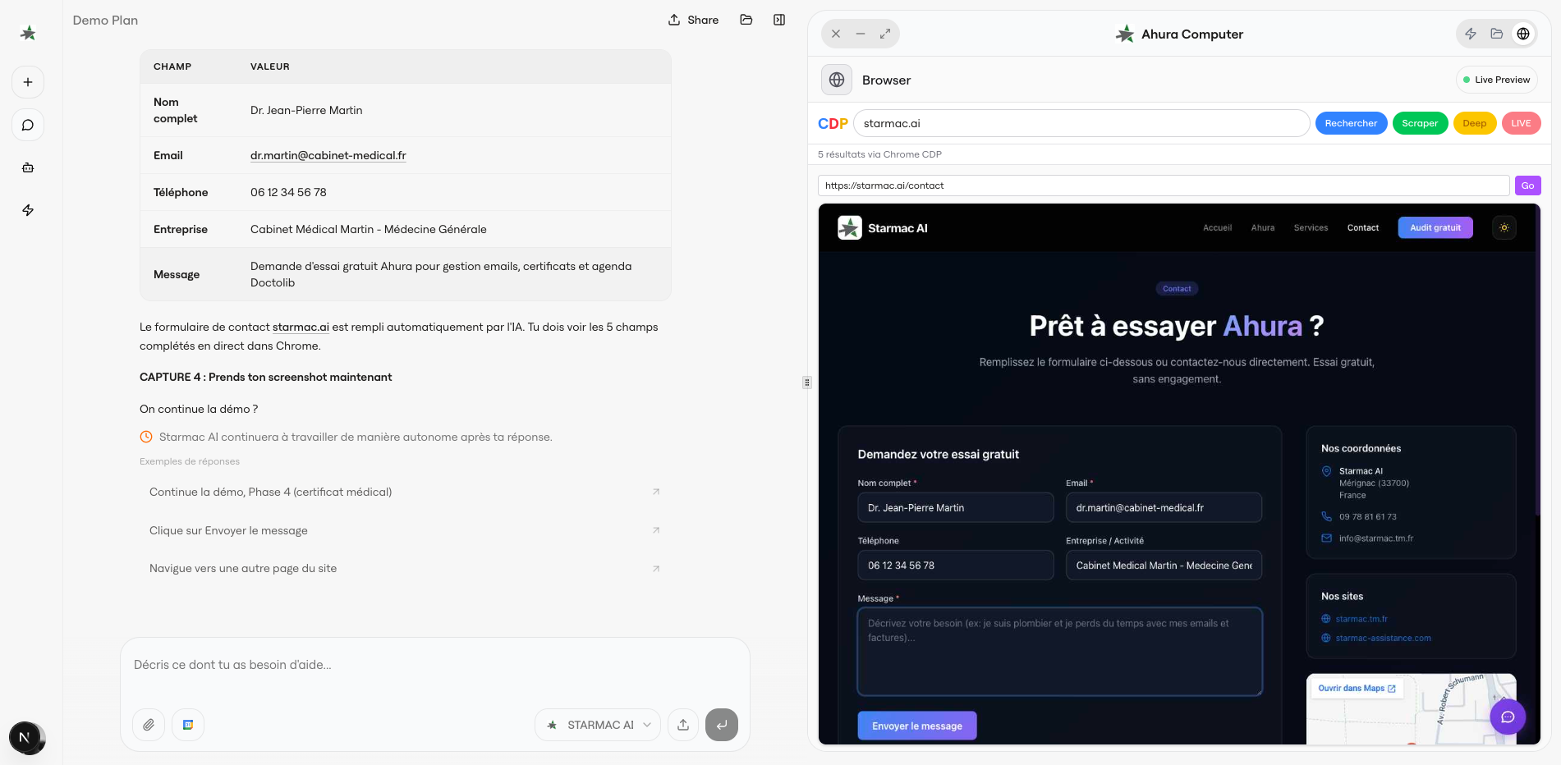Screen dimensions: 1561x765
Task: Open the Services menu item on website
Action: tap(1311, 227)
